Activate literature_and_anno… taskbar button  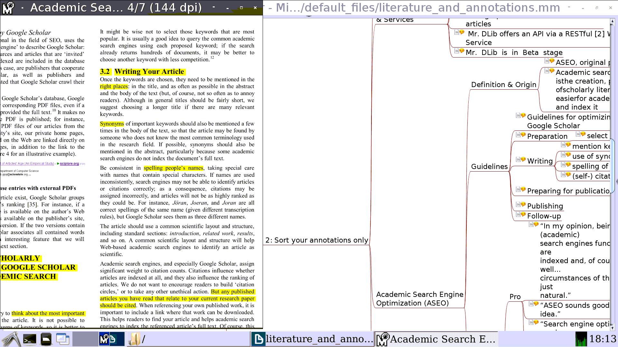pos(312,339)
